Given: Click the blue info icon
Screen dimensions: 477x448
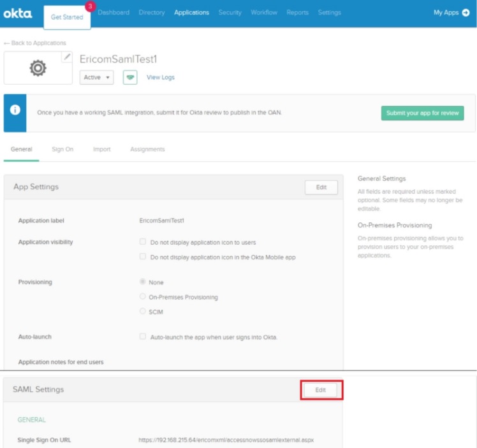Looking at the screenshot, I should point(15,110).
